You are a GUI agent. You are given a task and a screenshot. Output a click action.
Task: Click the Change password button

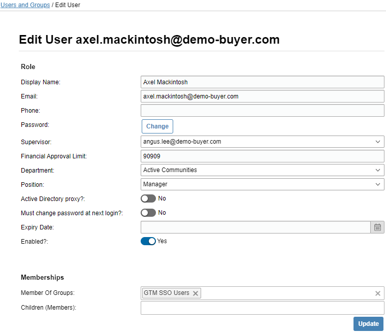click(157, 126)
